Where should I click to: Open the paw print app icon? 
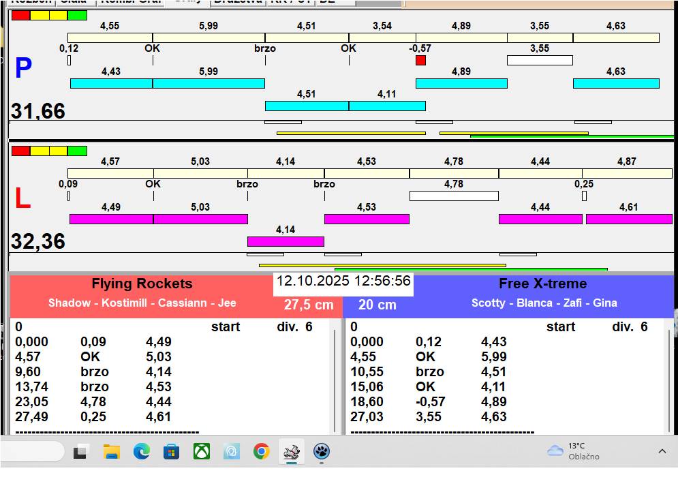(322, 451)
